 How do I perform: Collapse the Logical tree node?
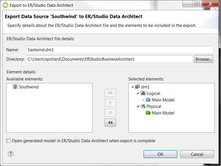(138, 93)
